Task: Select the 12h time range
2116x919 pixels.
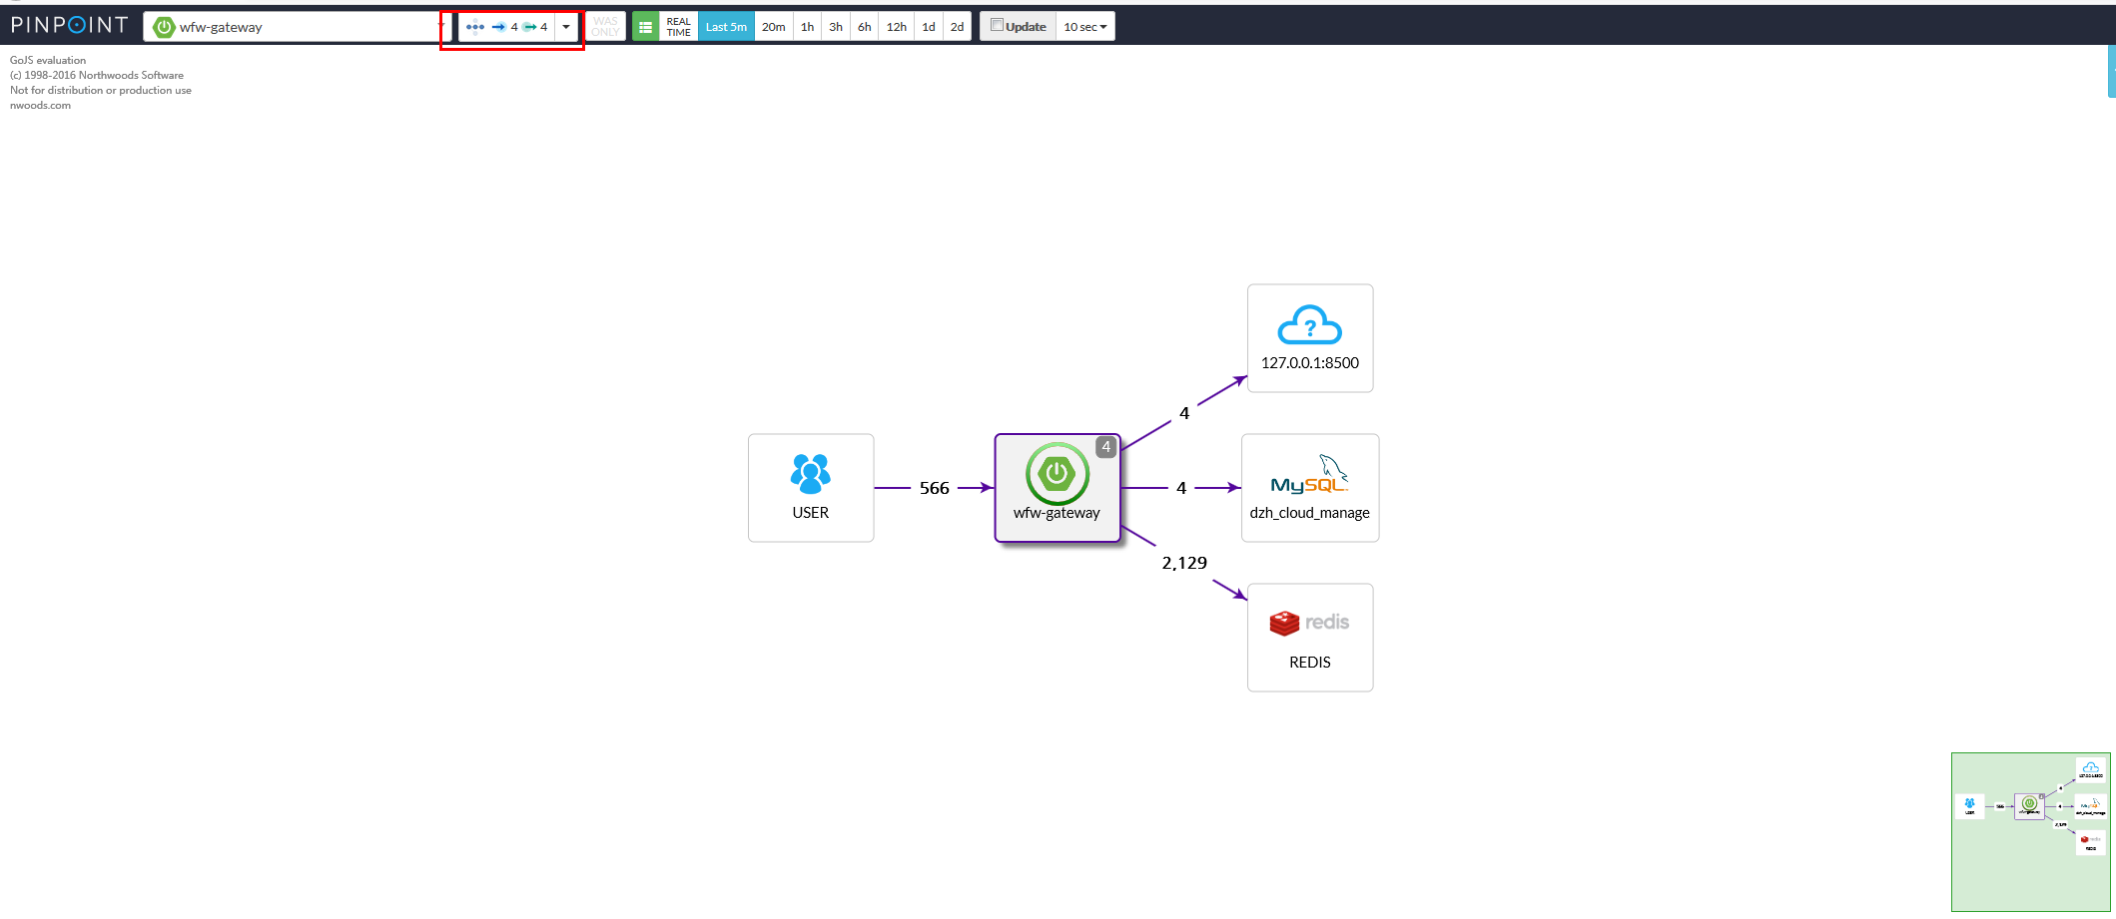Action: coord(897,27)
